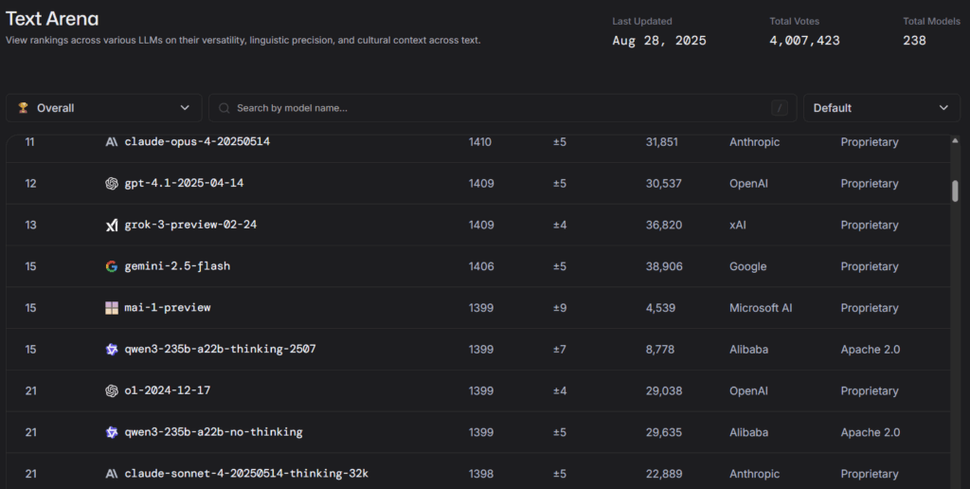Click the Anthropic logo beside claude-opus-4-20250514
970x489 pixels.
112,142
